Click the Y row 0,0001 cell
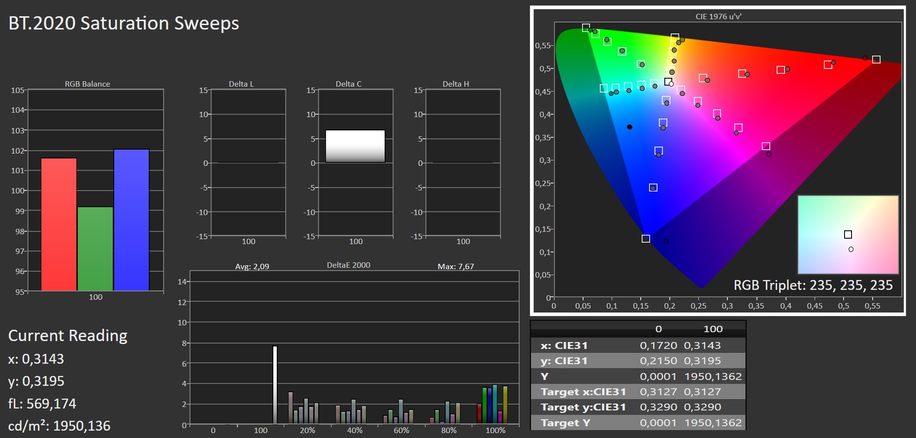 pos(658,376)
